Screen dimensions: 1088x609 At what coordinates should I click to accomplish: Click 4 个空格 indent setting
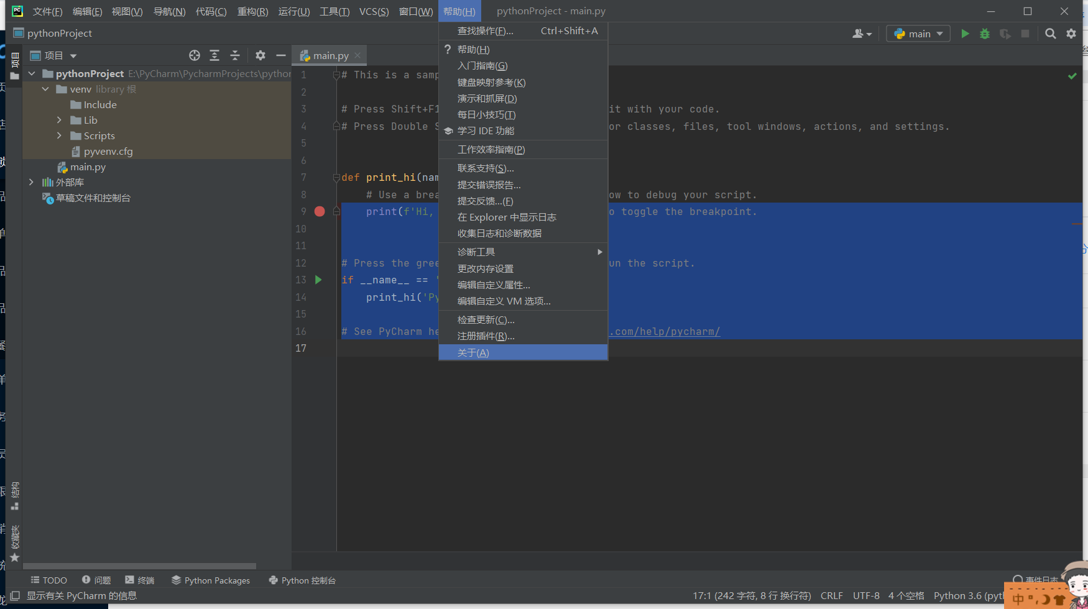coord(906,595)
